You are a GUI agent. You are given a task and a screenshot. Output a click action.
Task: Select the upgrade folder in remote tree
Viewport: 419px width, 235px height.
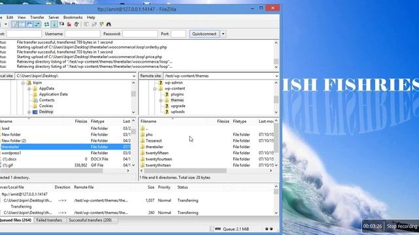pyautogui.click(x=178, y=106)
